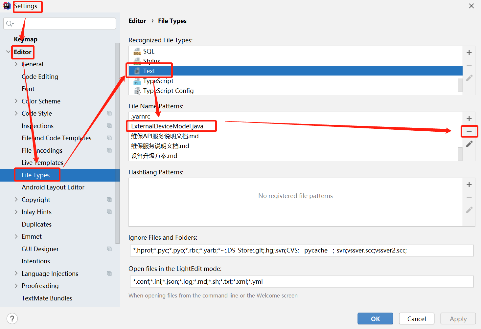Image resolution: width=481 pixels, height=329 pixels.
Task: Expand the Language Injections section
Action: (x=16, y=273)
